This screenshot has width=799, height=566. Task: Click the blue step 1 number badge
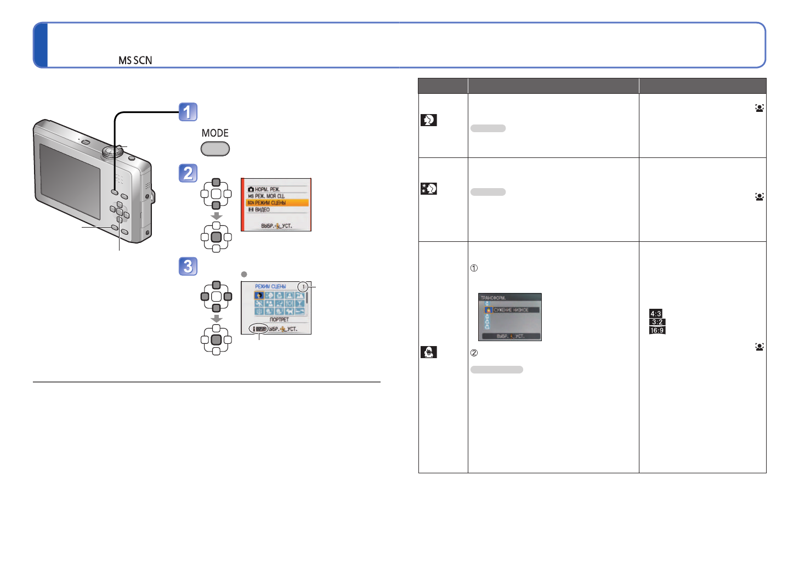188,112
